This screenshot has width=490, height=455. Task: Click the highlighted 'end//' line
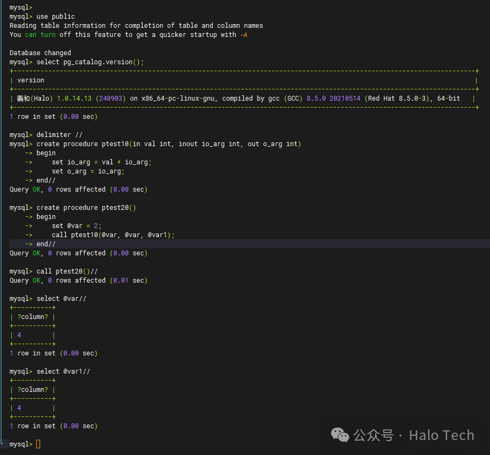tap(46, 244)
